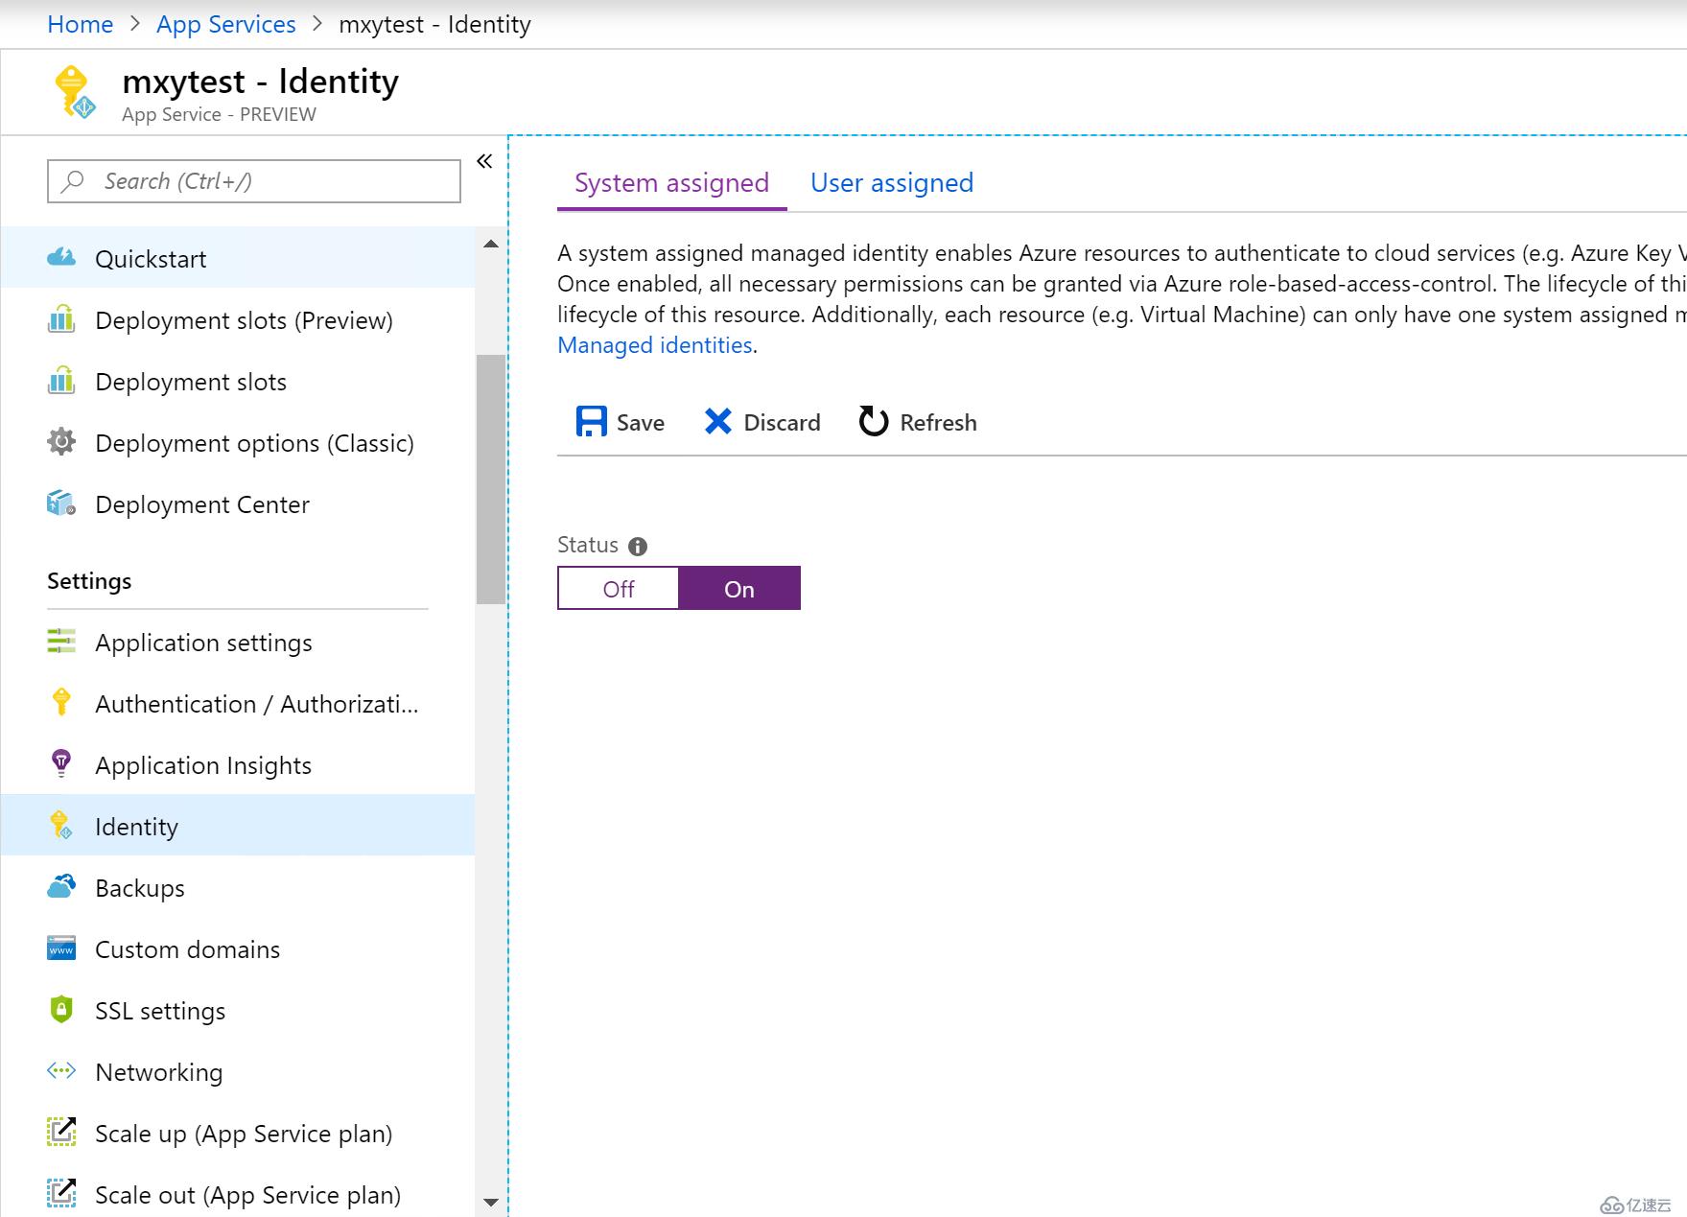Collapse the sidebar with the double chevron
Viewport: 1687px width, 1217px height.
point(484,161)
